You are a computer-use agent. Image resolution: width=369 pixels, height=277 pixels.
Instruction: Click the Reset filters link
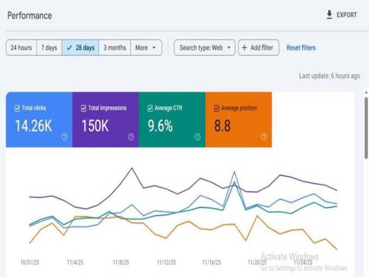[301, 48]
